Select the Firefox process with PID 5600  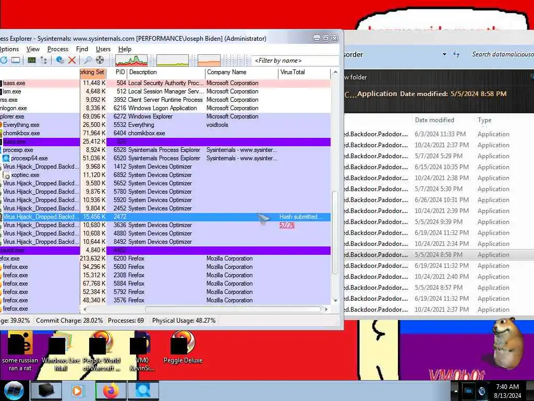[x=165, y=267]
